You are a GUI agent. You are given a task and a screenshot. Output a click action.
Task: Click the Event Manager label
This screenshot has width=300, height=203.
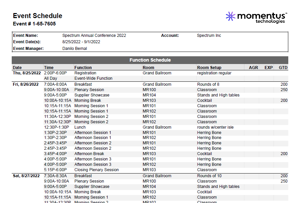coord(28,49)
